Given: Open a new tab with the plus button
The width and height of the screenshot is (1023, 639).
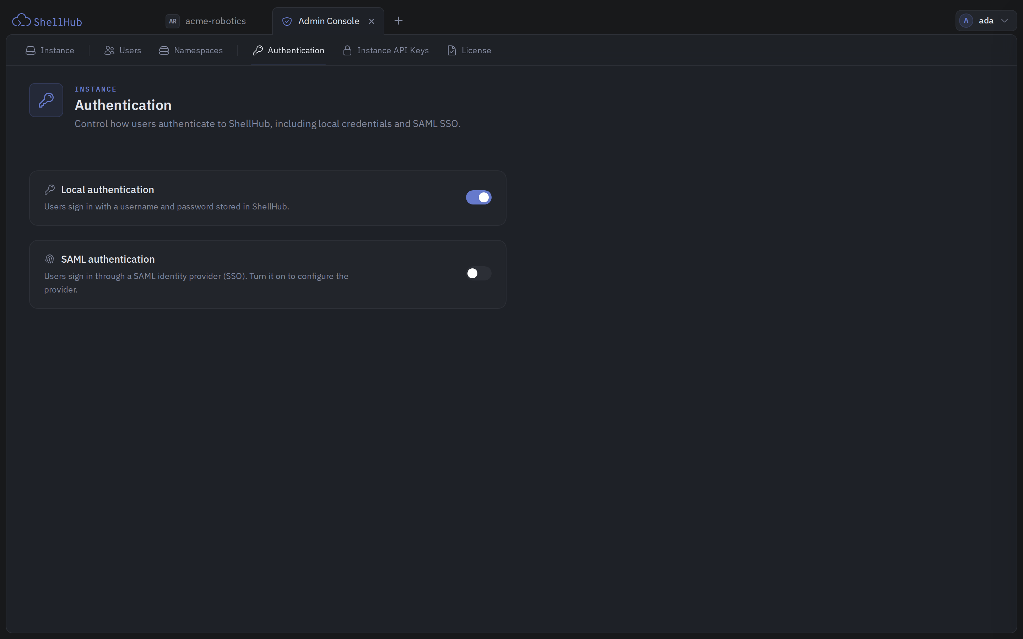Looking at the screenshot, I should pos(398,21).
